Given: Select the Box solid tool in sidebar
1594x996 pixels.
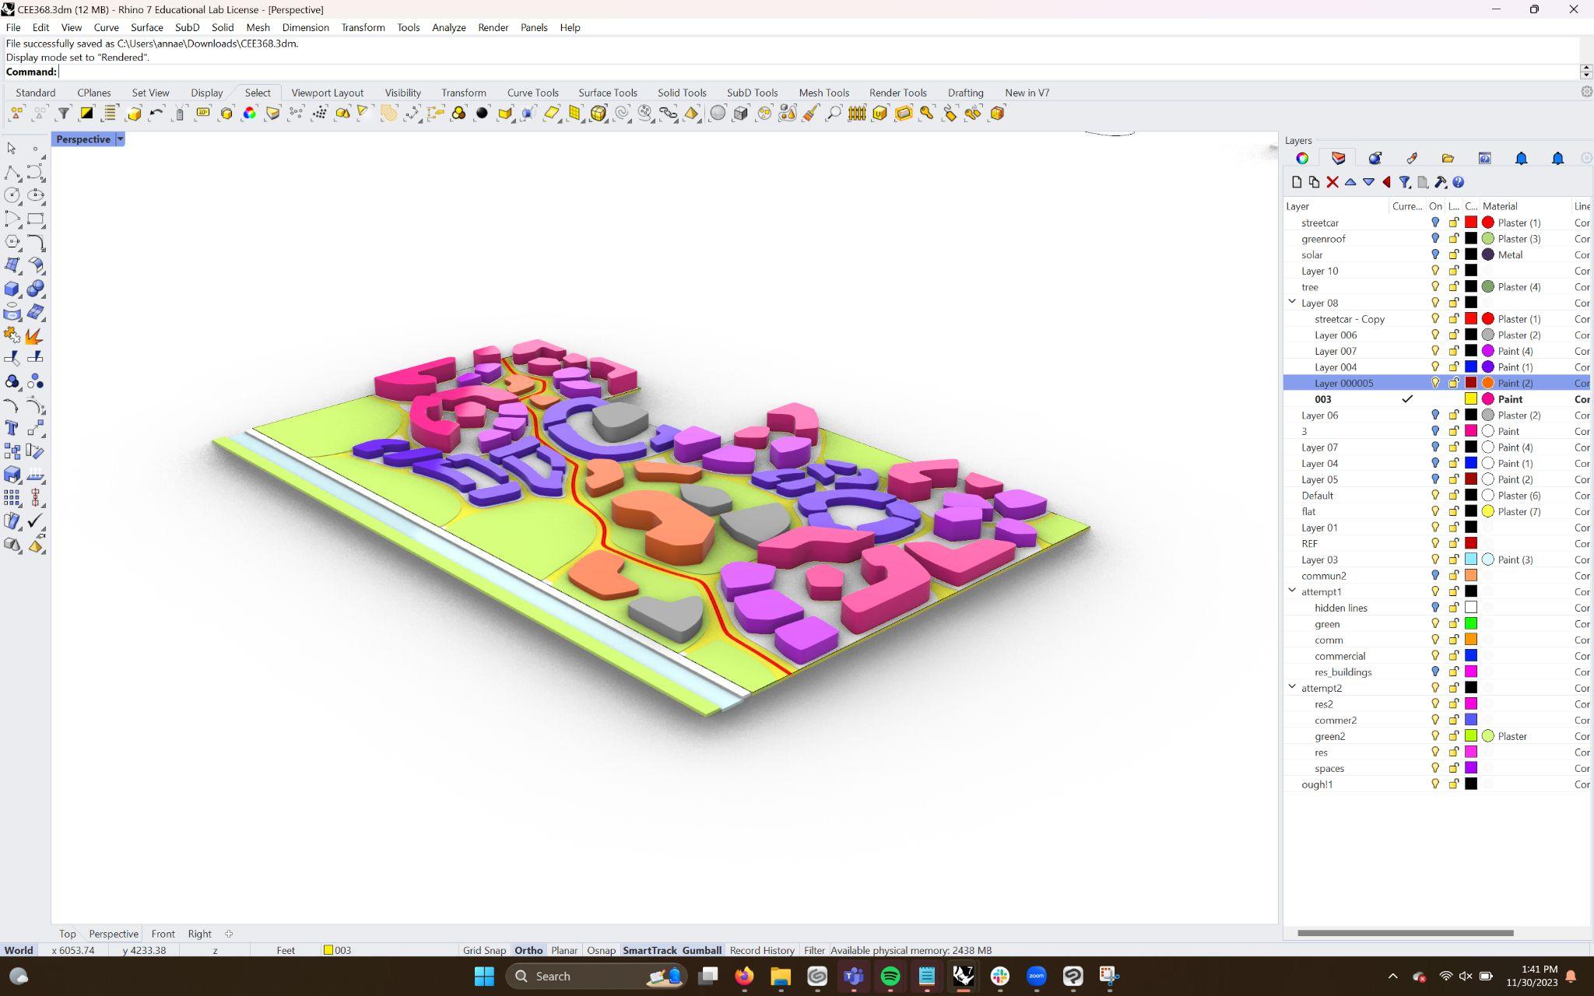Looking at the screenshot, I should [x=12, y=289].
